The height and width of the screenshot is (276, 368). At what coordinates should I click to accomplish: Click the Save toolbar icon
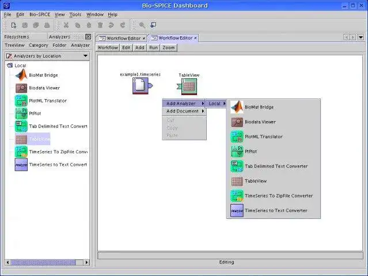click(25, 25)
